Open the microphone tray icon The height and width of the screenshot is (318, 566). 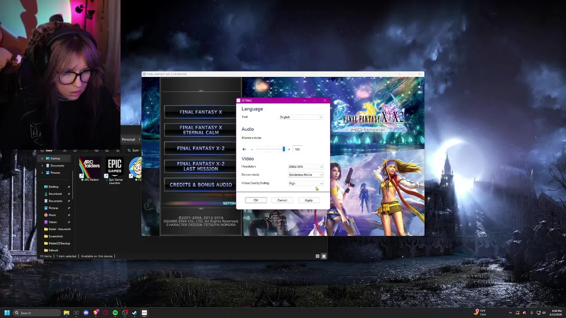point(532,313)
